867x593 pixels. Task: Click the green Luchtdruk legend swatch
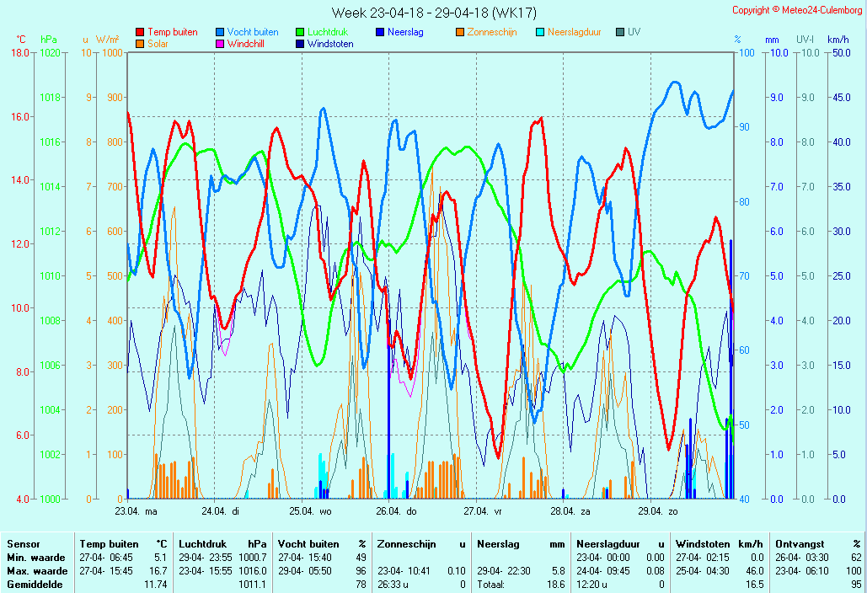[300, 32]
